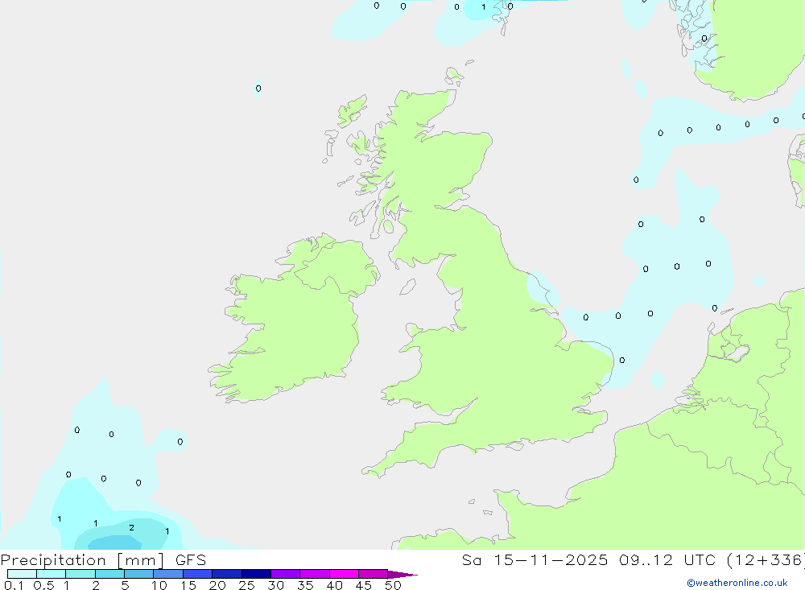This screenshot has height=590, width=805.
Task: Pick the 30–35 mm legend swatch
Action: coord(286,574)
